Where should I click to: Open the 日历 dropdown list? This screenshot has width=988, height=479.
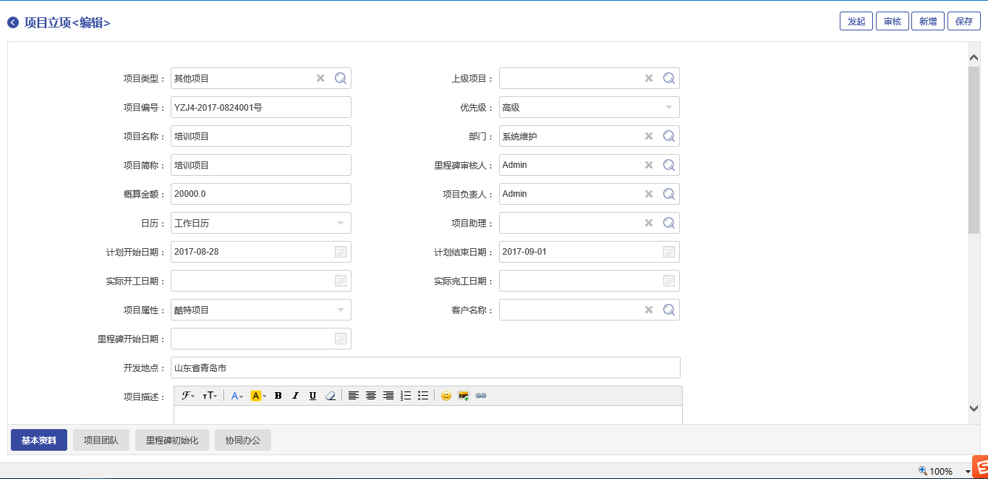[341, 223]
